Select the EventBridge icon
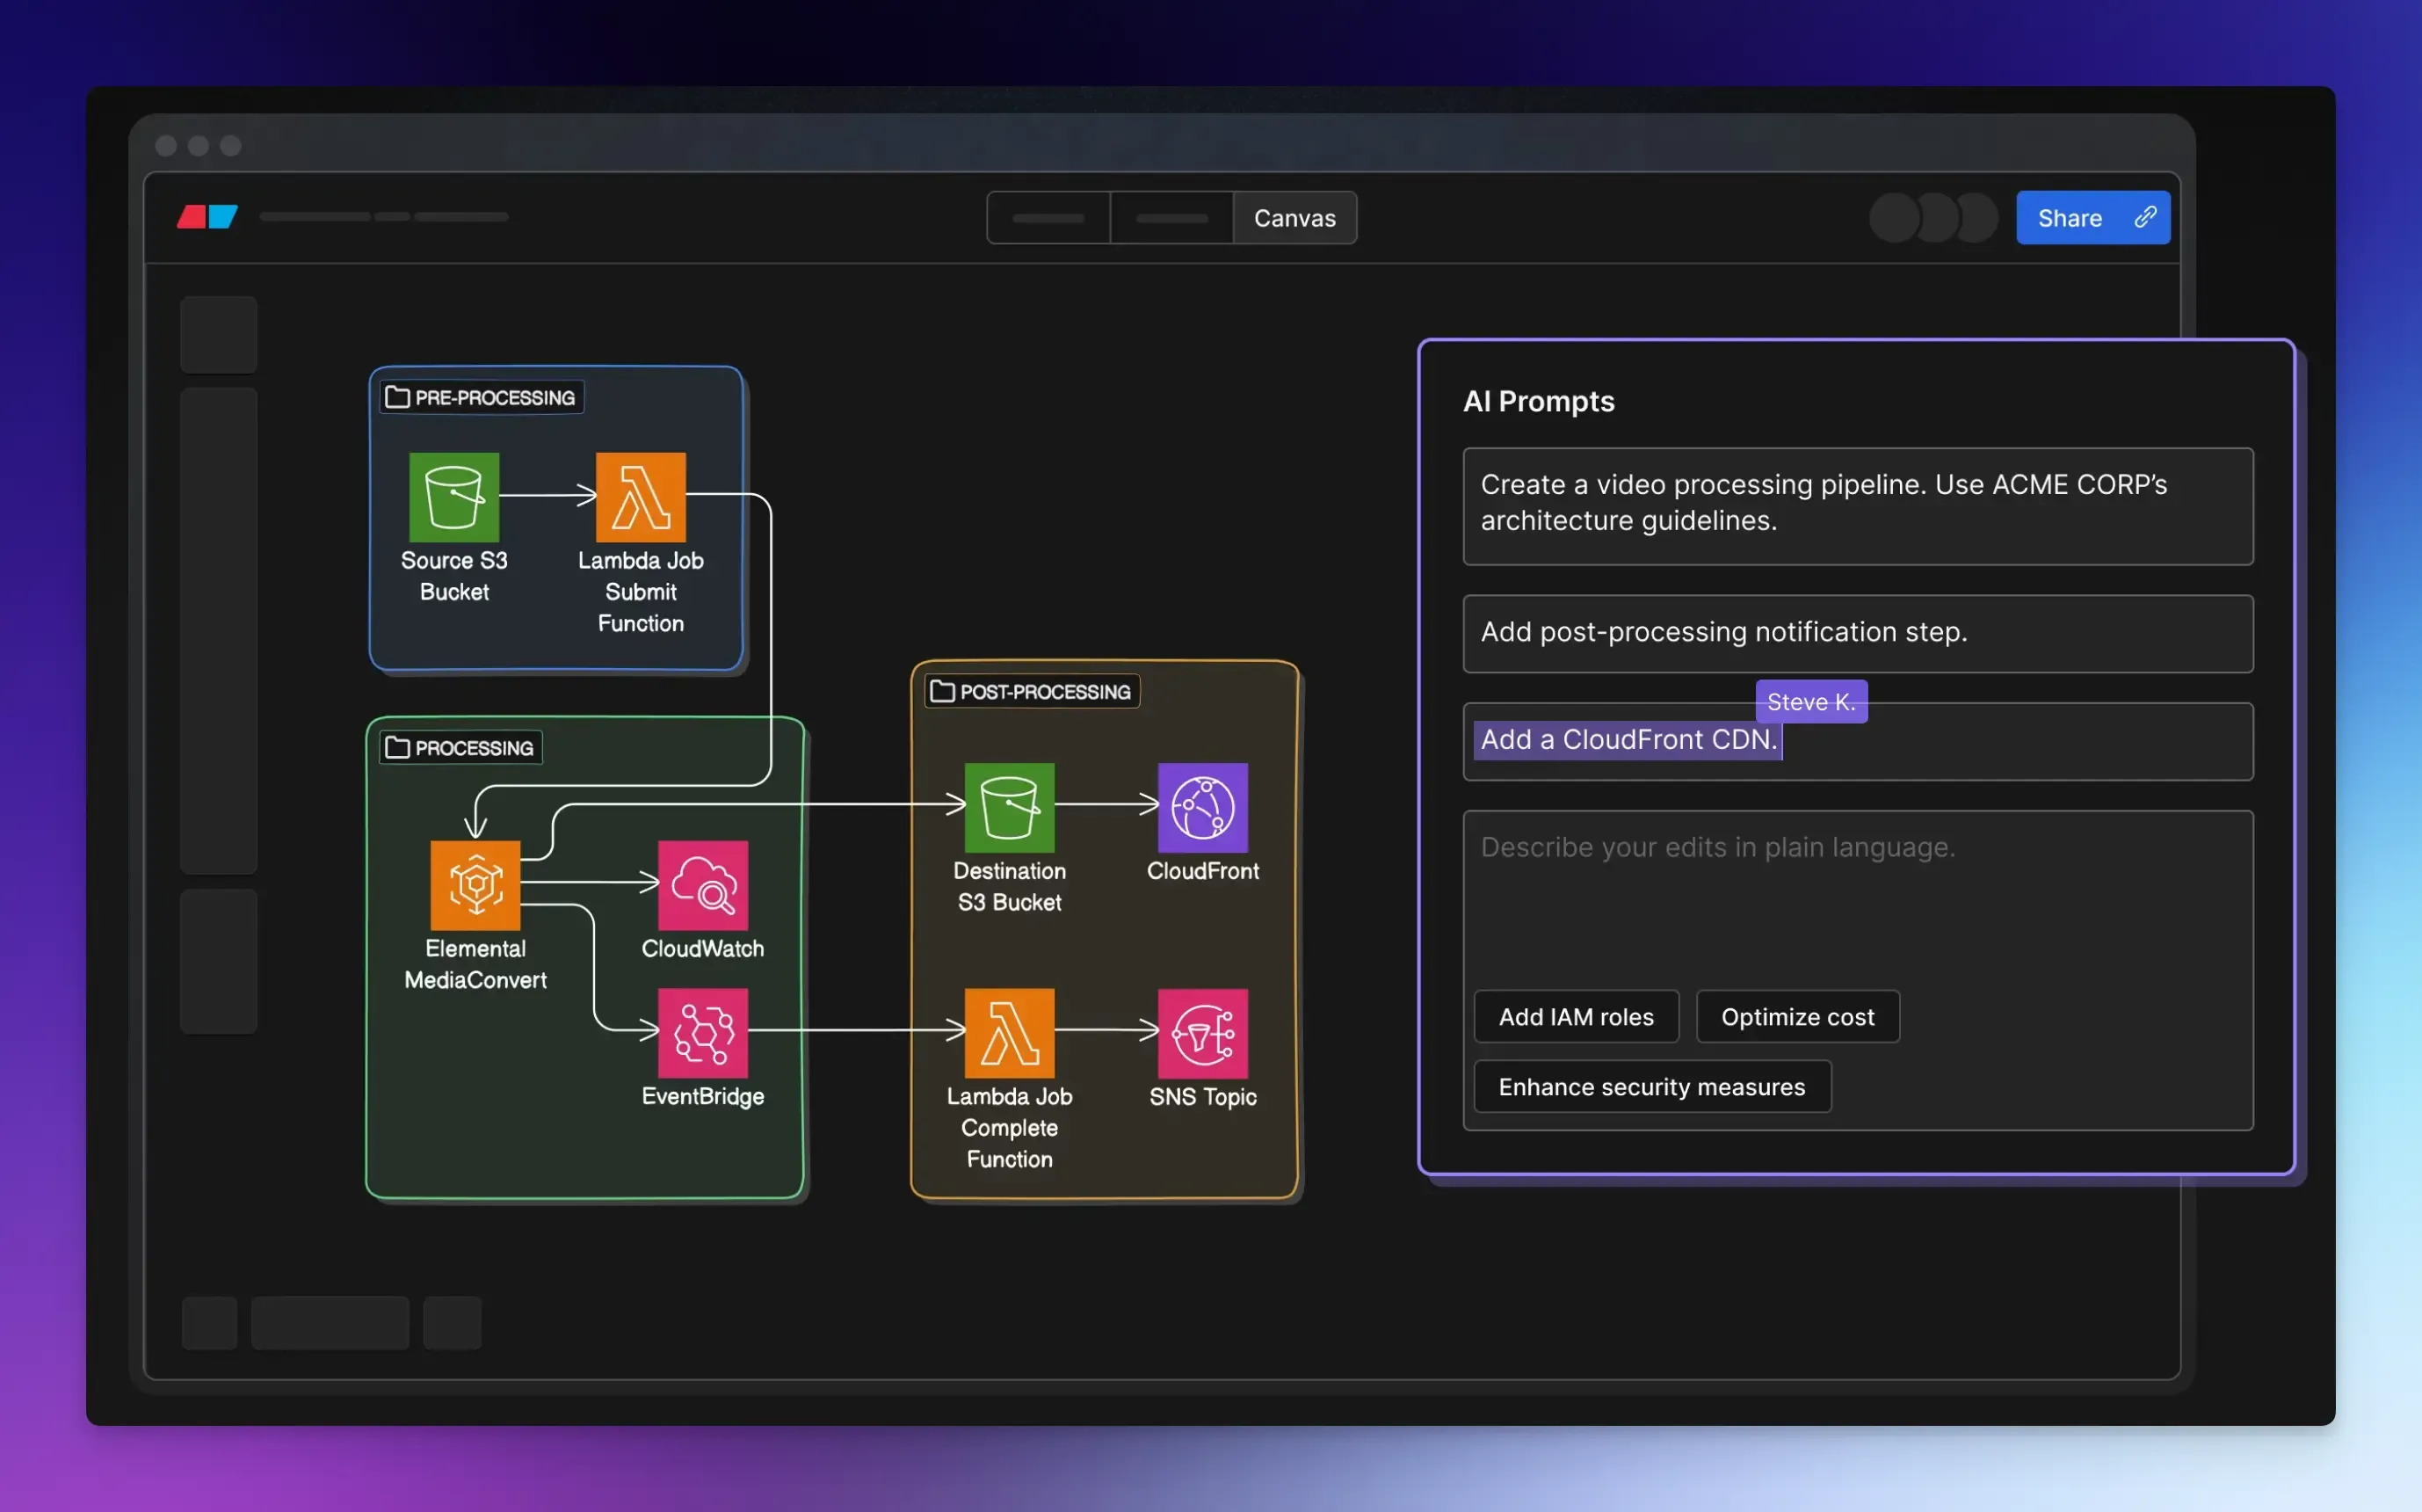This screenshot has height=1512, width=2422. (703, 1033)
